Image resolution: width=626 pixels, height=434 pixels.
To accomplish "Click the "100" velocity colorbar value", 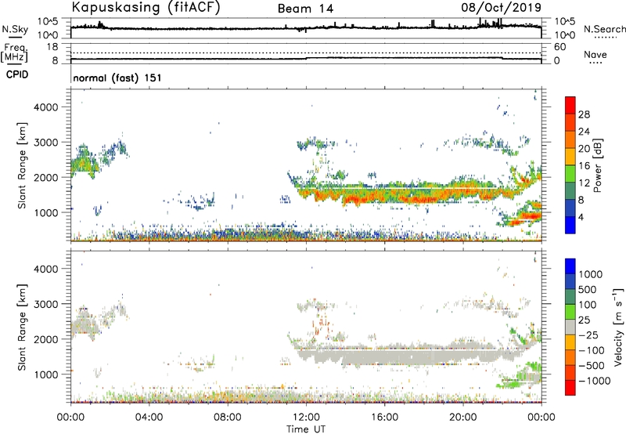I will click(588, 305).
